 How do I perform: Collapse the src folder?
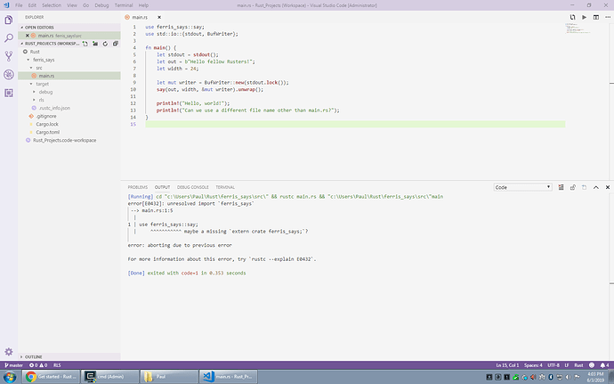point(31,68)
